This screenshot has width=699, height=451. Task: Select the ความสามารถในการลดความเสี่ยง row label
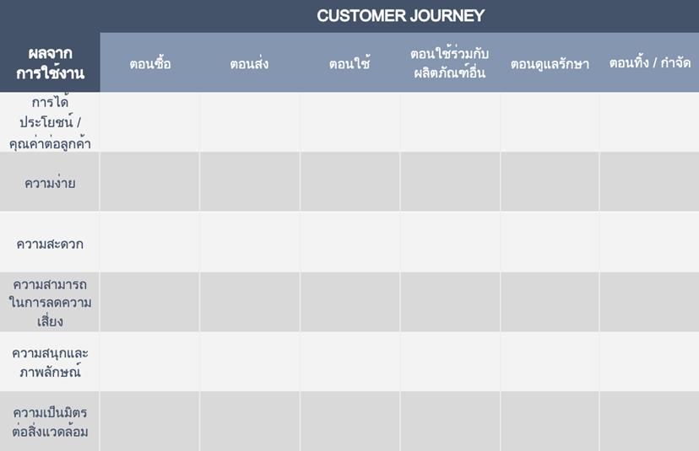(50, 303)
